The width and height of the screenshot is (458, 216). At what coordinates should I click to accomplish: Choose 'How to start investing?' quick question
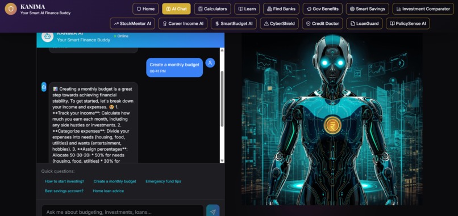click(65, 181)
